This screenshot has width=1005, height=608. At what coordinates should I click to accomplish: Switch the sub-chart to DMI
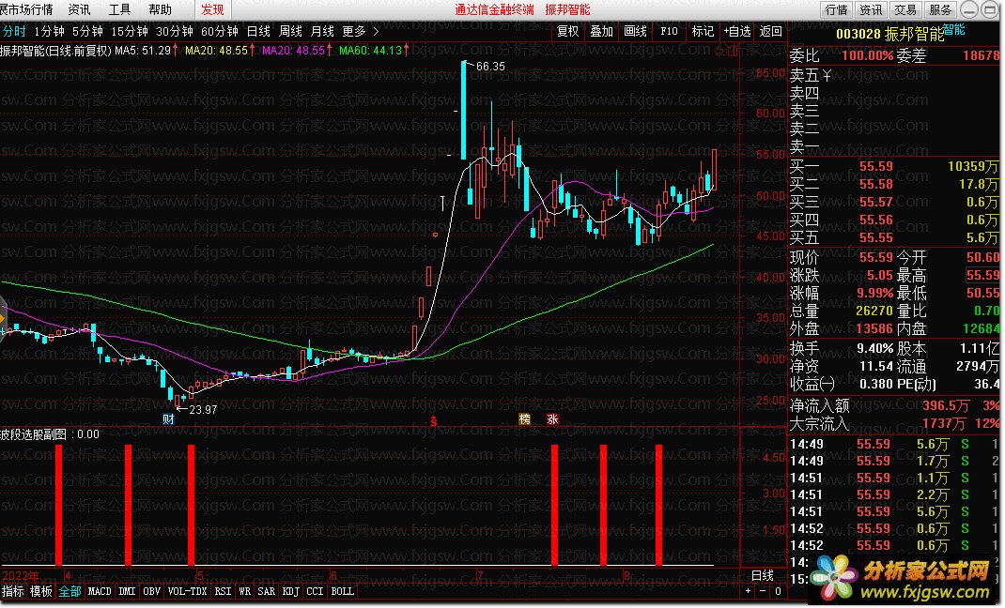[128, 592]
